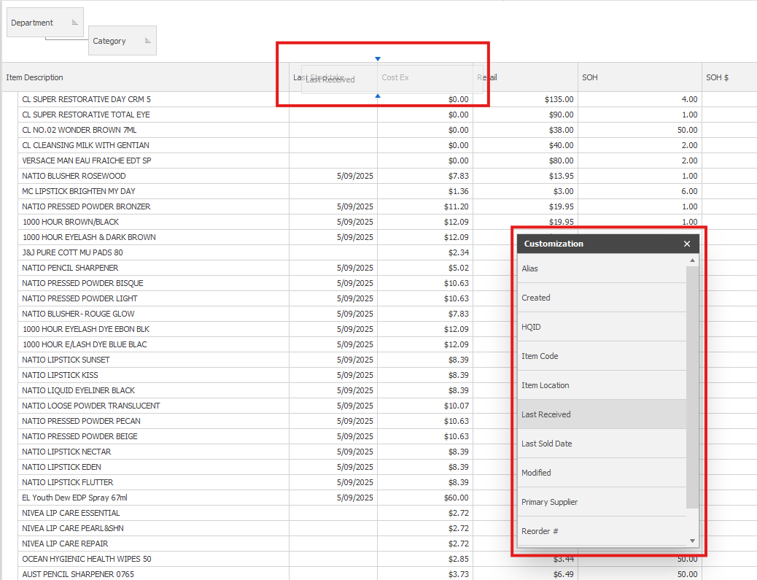Click Last Sold Date in Customization list
This screenshot has height=580, width=757.
point(602,444)
